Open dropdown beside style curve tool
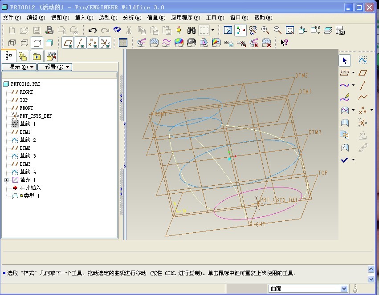The image size is (379, 295). tap(353, 85)
